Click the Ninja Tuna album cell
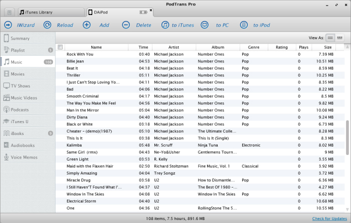The height and width of the screenshot is (223, 351). [208, 145]
